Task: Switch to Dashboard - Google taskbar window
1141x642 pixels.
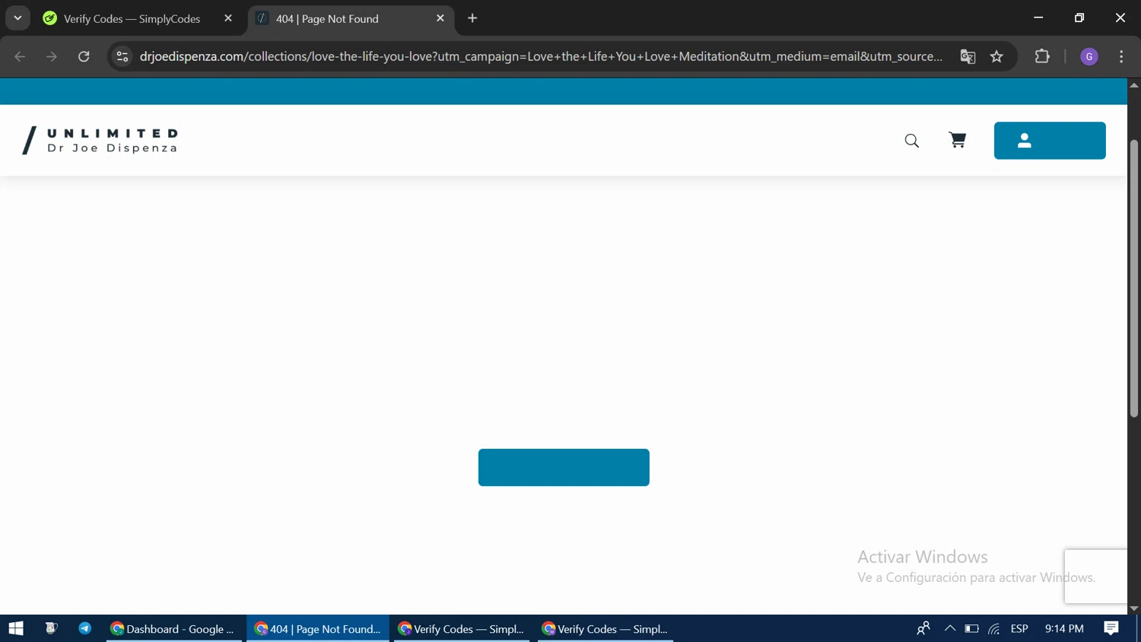Action: tap(174, 628)
